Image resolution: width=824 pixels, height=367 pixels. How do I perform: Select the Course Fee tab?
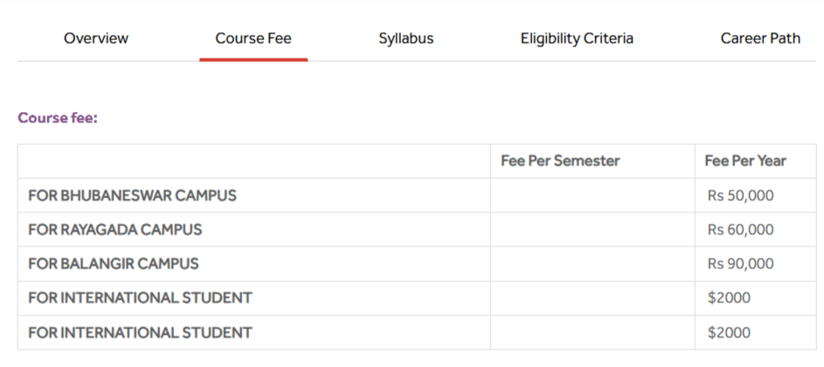click(x=253, y=38)
